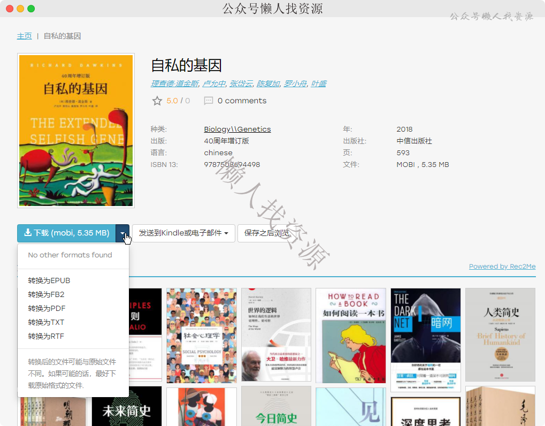Open the 今日简史 book thumbnail
The image size is (545, 426).
click(x=277, y=406)
